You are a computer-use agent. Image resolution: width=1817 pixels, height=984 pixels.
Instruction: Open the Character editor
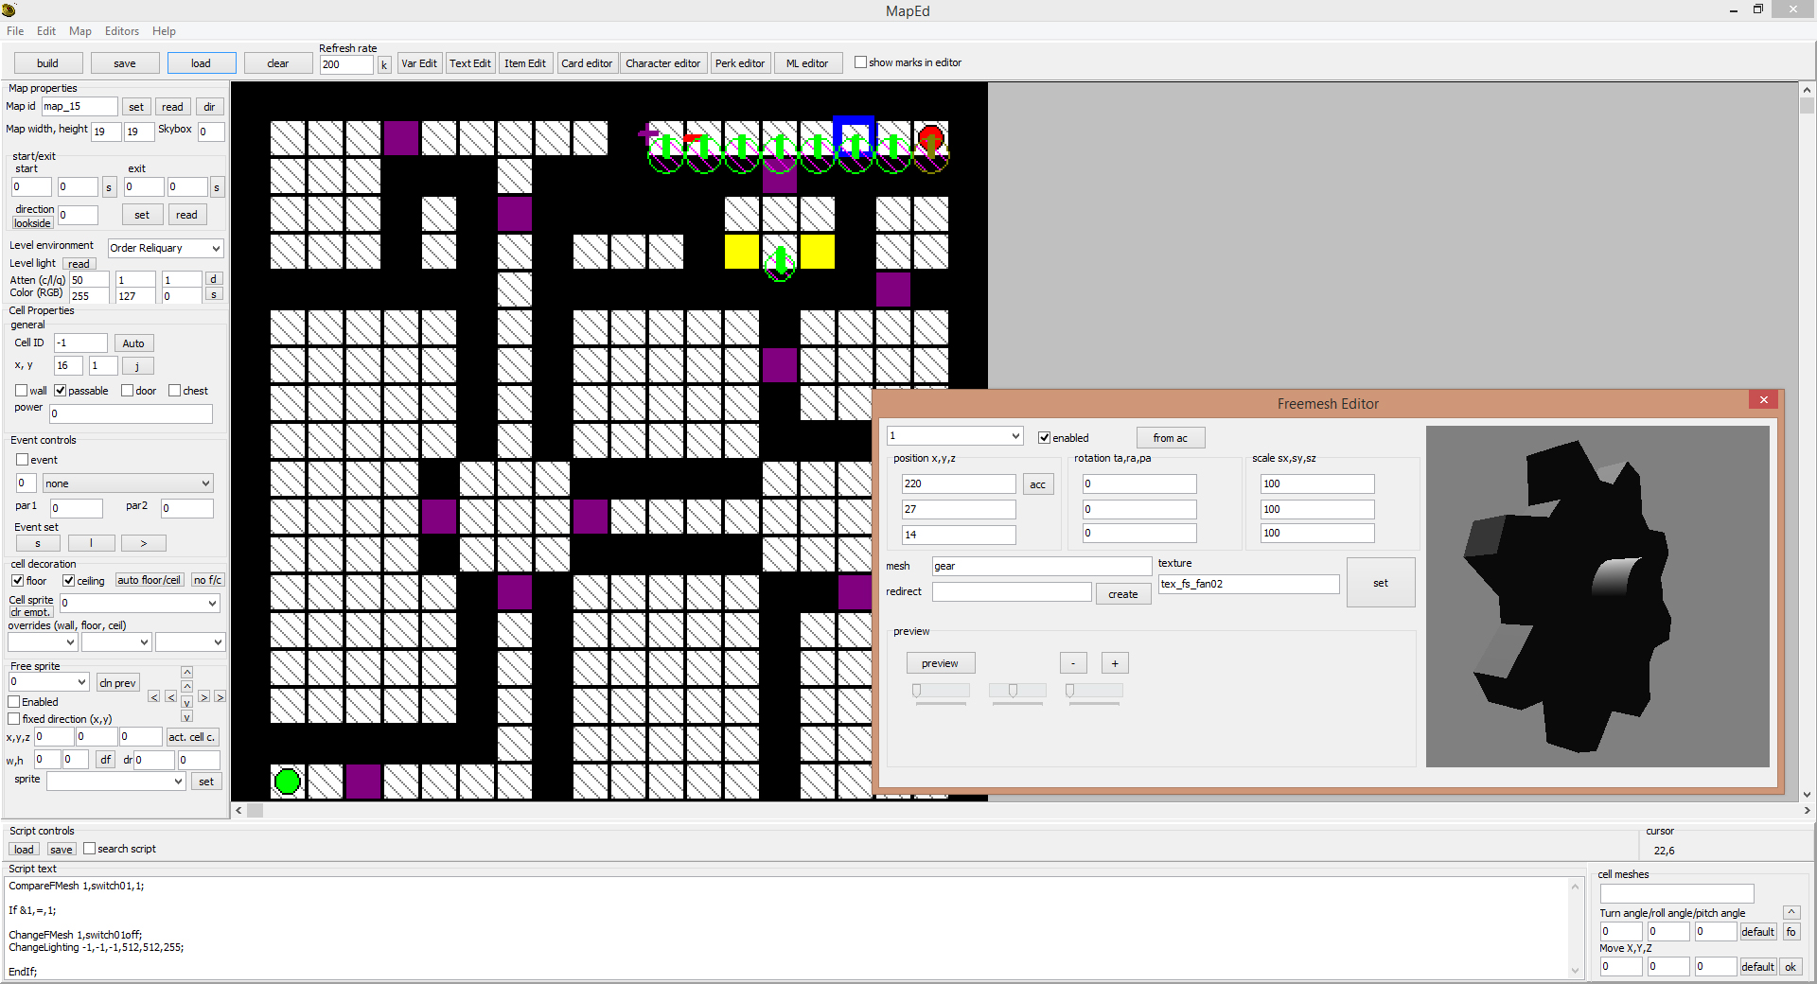click(663, 63)
